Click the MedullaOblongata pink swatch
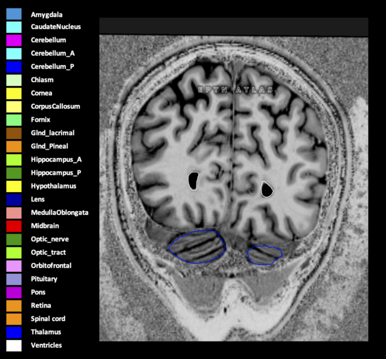Screen dimensions: 386x359 tap(14, 213)
